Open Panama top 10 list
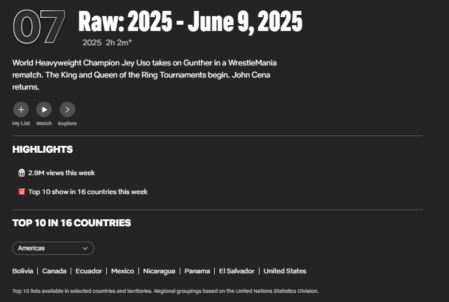Screen dimensions: 449x302 pos(197,271)
